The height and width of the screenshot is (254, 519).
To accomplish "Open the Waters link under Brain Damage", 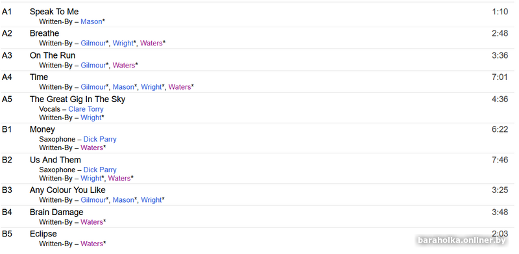I will [x=91, y=222].
